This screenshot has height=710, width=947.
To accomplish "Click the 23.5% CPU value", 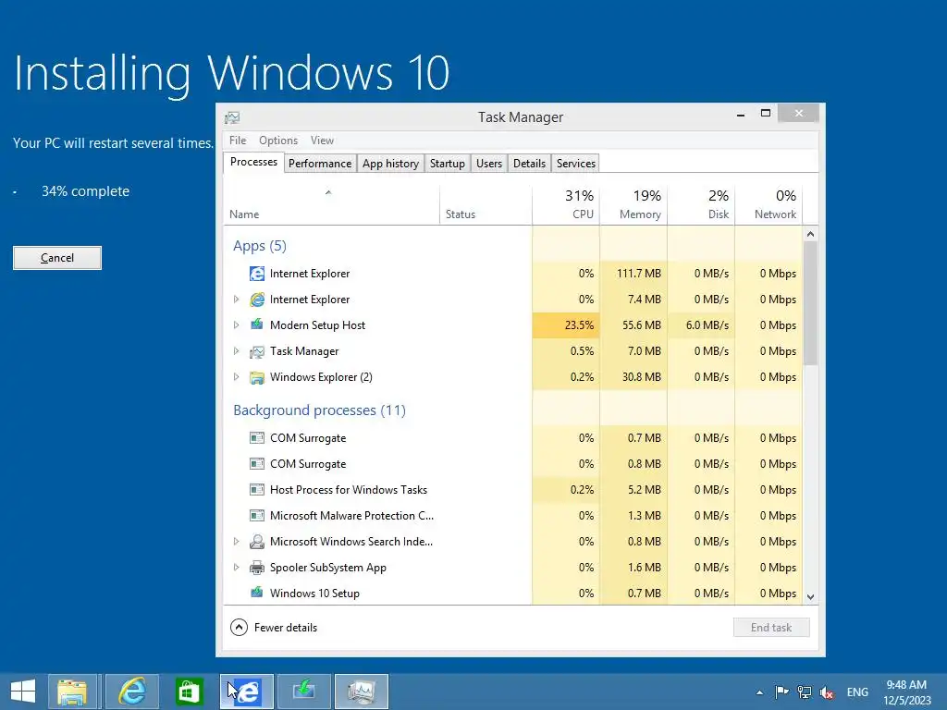I will click(579, 324).
